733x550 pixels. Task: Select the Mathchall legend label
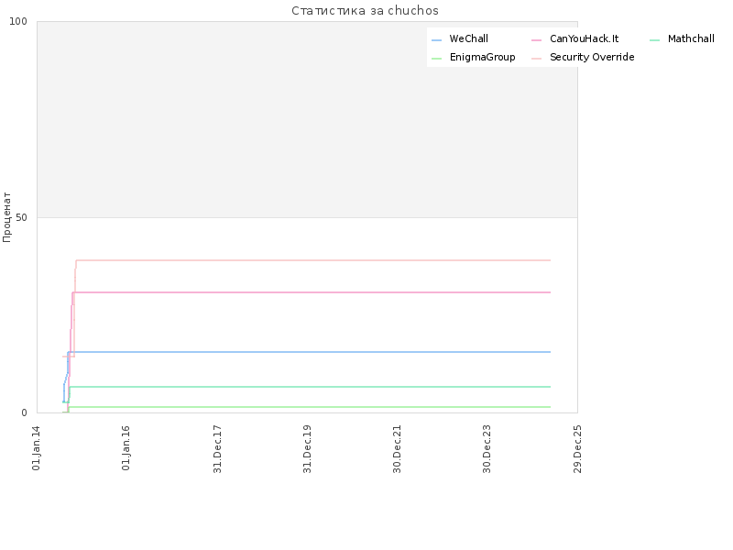(691, 38)
